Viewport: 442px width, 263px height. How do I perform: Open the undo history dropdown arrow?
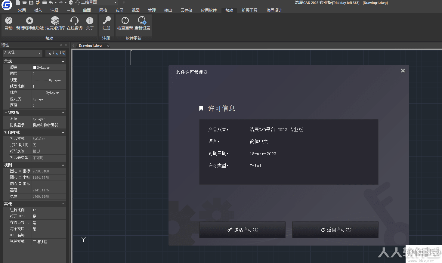click(x=56, y=2)
